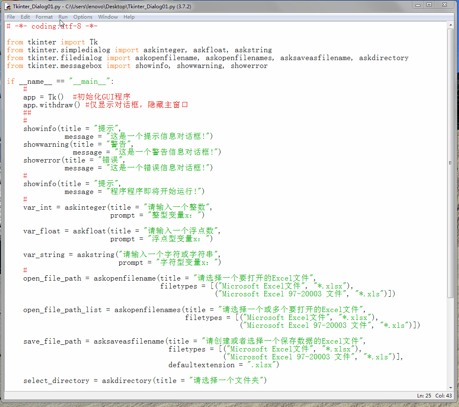This screenshot has width=459, height=407.
Task: Maximize the IDLE editor window
Action: pos(429,5)
